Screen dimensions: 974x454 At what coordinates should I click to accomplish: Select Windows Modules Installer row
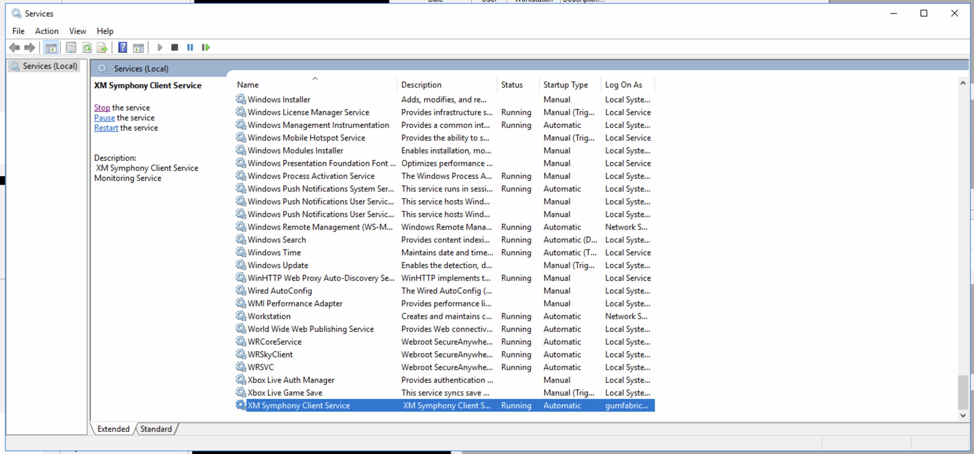(445, 151)
